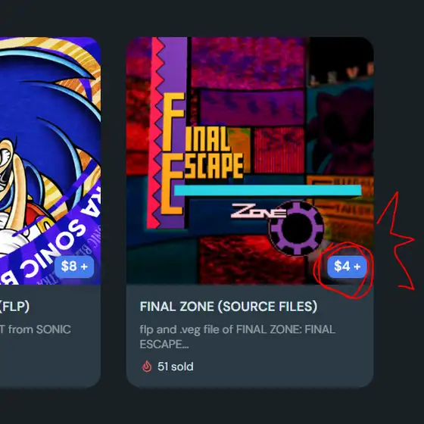Open the blue Sonic artwork thumbnail
424x424 pixels.
tap(50, 161)
